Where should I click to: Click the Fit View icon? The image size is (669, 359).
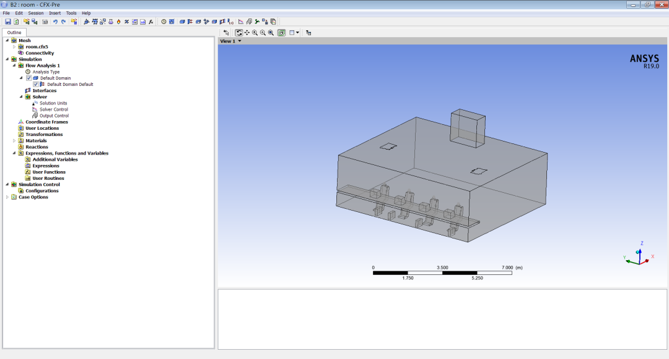click(x=282, y=33)
